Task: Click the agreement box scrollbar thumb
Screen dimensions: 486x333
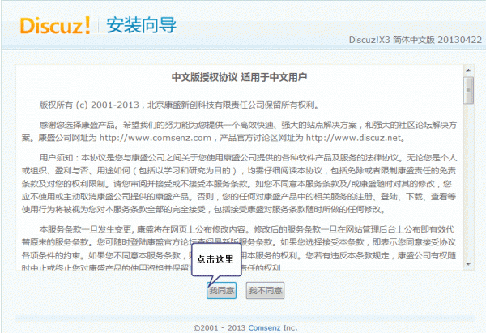Action: (468, 90)
